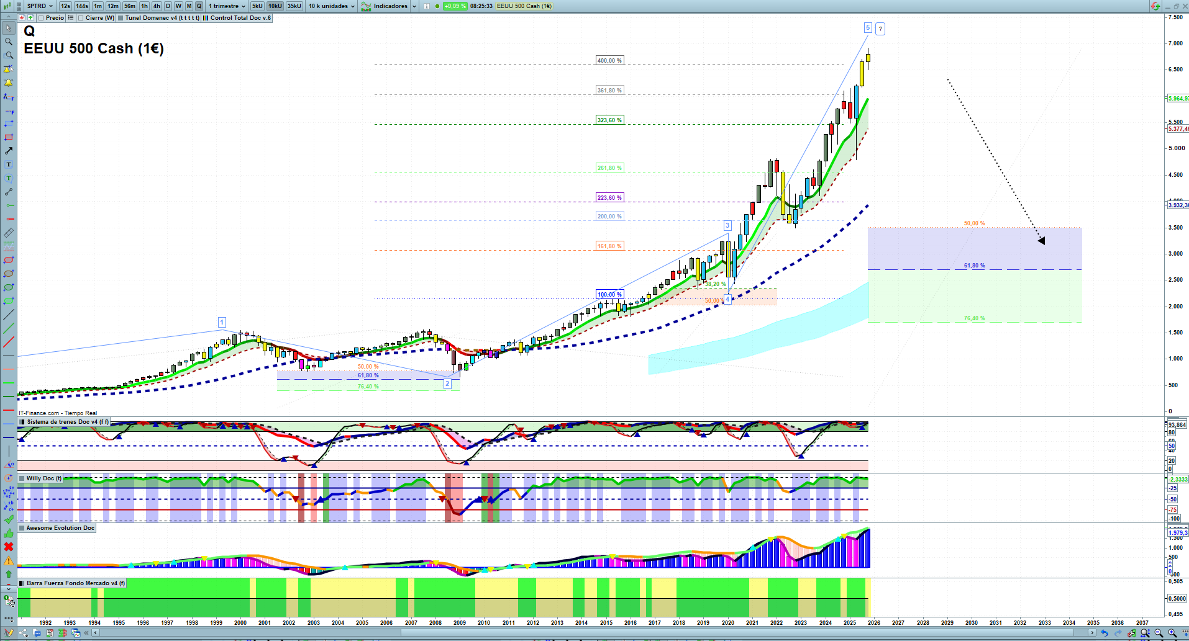
Task: Toggle the Cierre (W) checkbox
Action: point(81,18)
